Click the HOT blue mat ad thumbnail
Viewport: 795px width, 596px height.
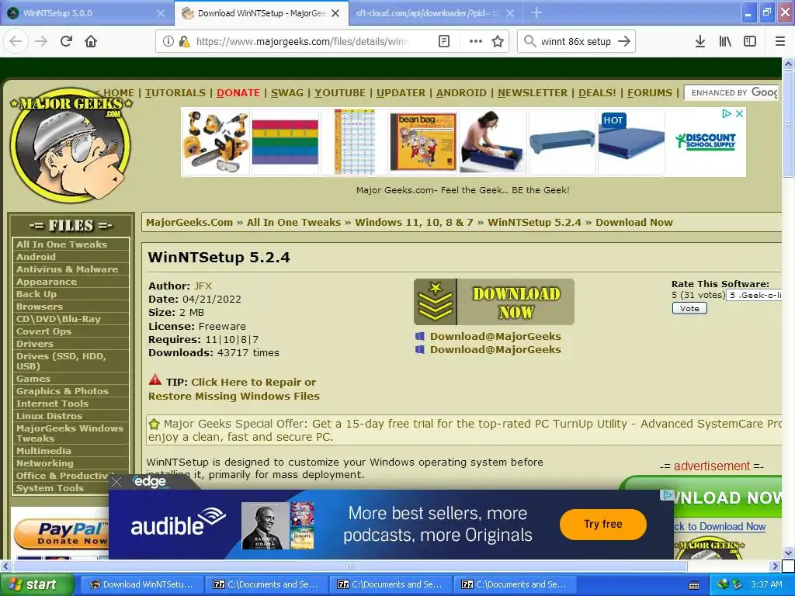631,142
